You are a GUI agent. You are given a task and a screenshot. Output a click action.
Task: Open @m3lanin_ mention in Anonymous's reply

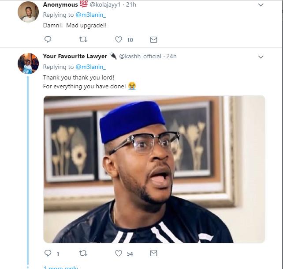[x=91, y=15]
